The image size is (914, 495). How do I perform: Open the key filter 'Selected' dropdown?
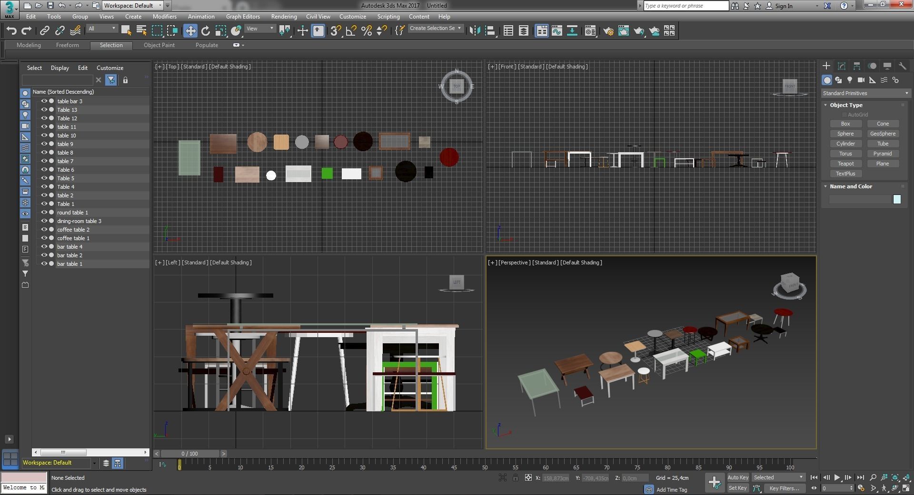click(x=778, y=477)
